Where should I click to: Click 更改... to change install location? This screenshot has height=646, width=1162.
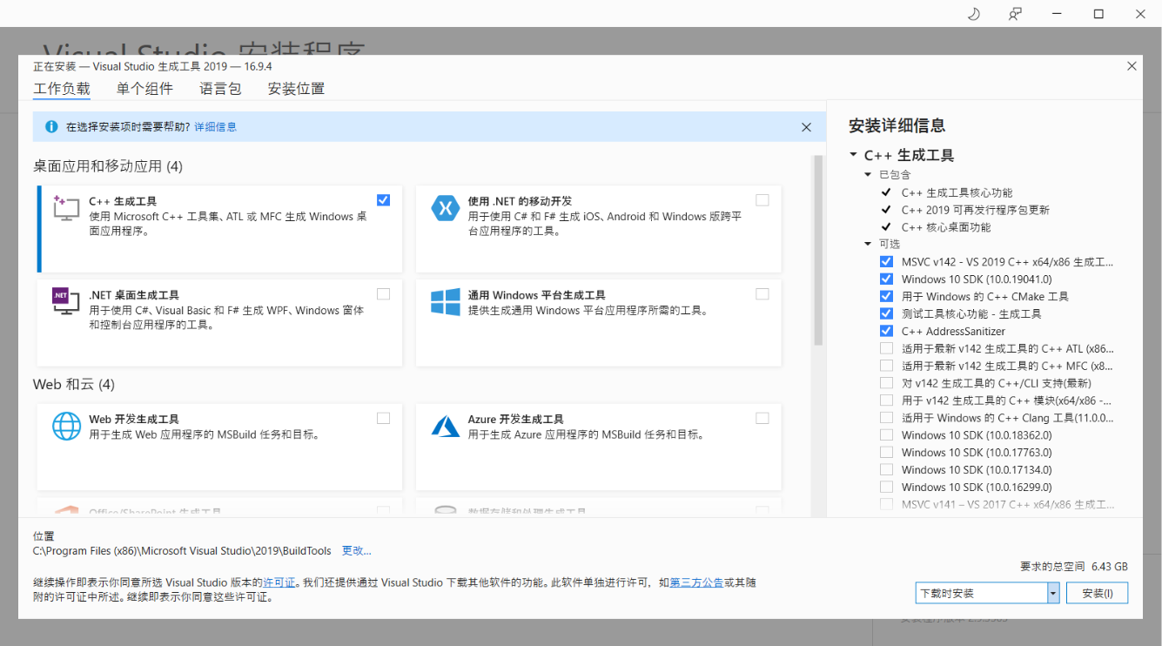(x=357, y=551)
